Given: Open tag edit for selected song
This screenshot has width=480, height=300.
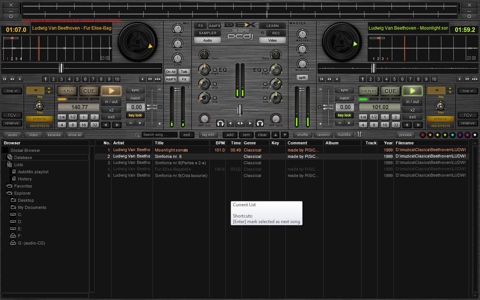Looking at the screenshot, I should click(x=208, y=135).
